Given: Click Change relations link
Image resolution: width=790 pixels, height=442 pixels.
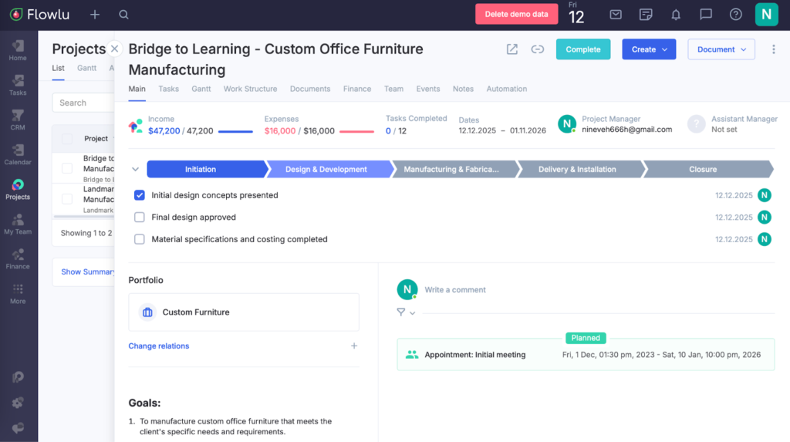Looking at the screenshot, I should [159, 346].
